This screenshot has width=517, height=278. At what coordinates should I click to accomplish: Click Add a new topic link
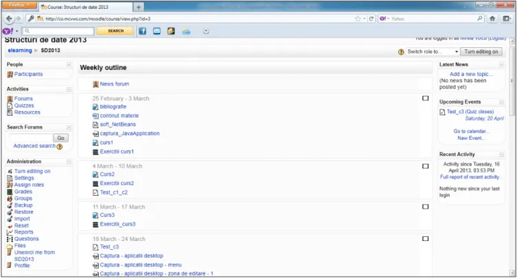coord(471,75)
